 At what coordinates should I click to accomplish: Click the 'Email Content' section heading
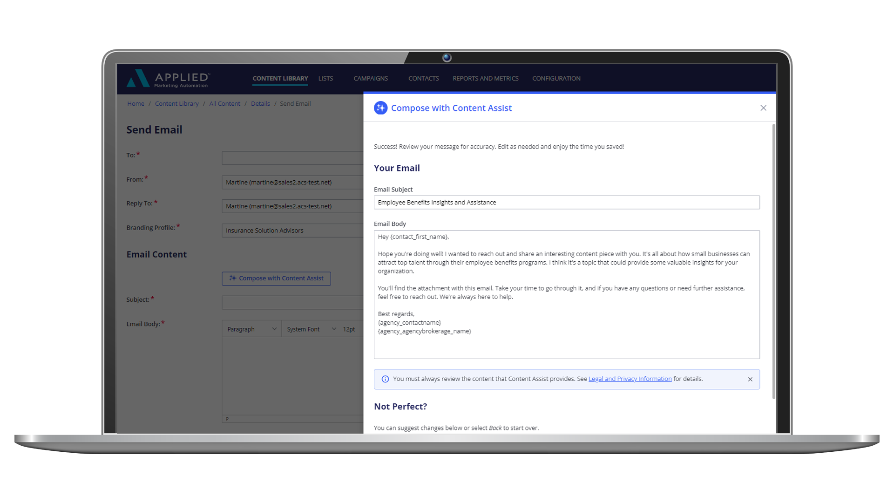click(x=156, y=255)
